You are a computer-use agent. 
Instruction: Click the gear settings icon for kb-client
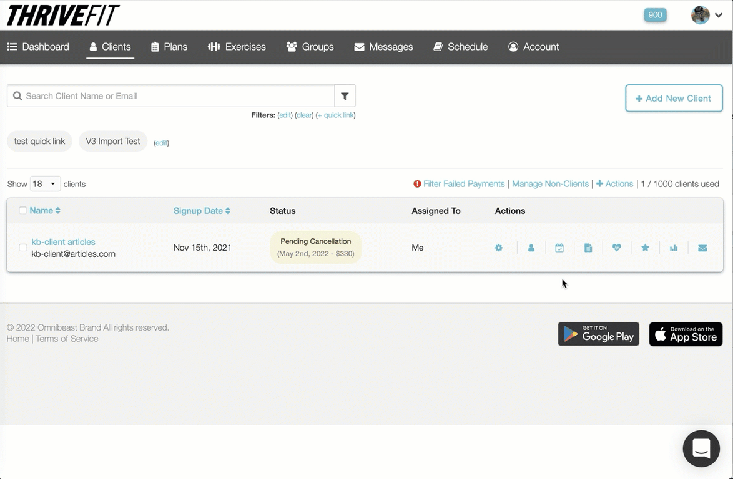[498, 248]
